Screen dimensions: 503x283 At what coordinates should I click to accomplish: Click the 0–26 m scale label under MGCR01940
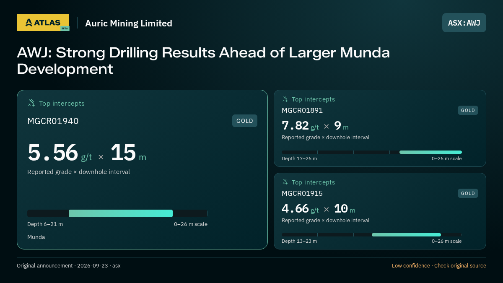pos(191,224)
